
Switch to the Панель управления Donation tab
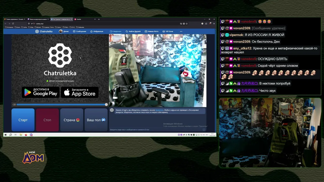click(15, 19)
